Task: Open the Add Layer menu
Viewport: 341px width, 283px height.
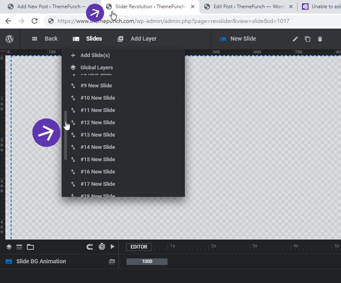Action: (x=143, y=39)
